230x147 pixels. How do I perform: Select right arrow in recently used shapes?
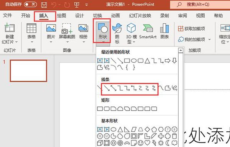[168, 60]
